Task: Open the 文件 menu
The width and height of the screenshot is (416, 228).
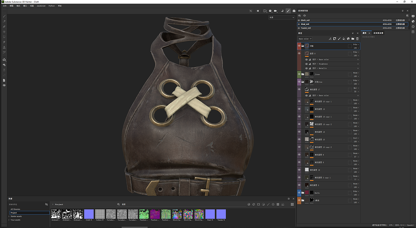Action: 5,6
